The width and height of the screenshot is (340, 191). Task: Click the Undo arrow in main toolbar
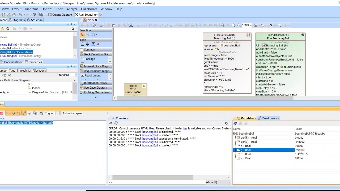coord(20,15)
